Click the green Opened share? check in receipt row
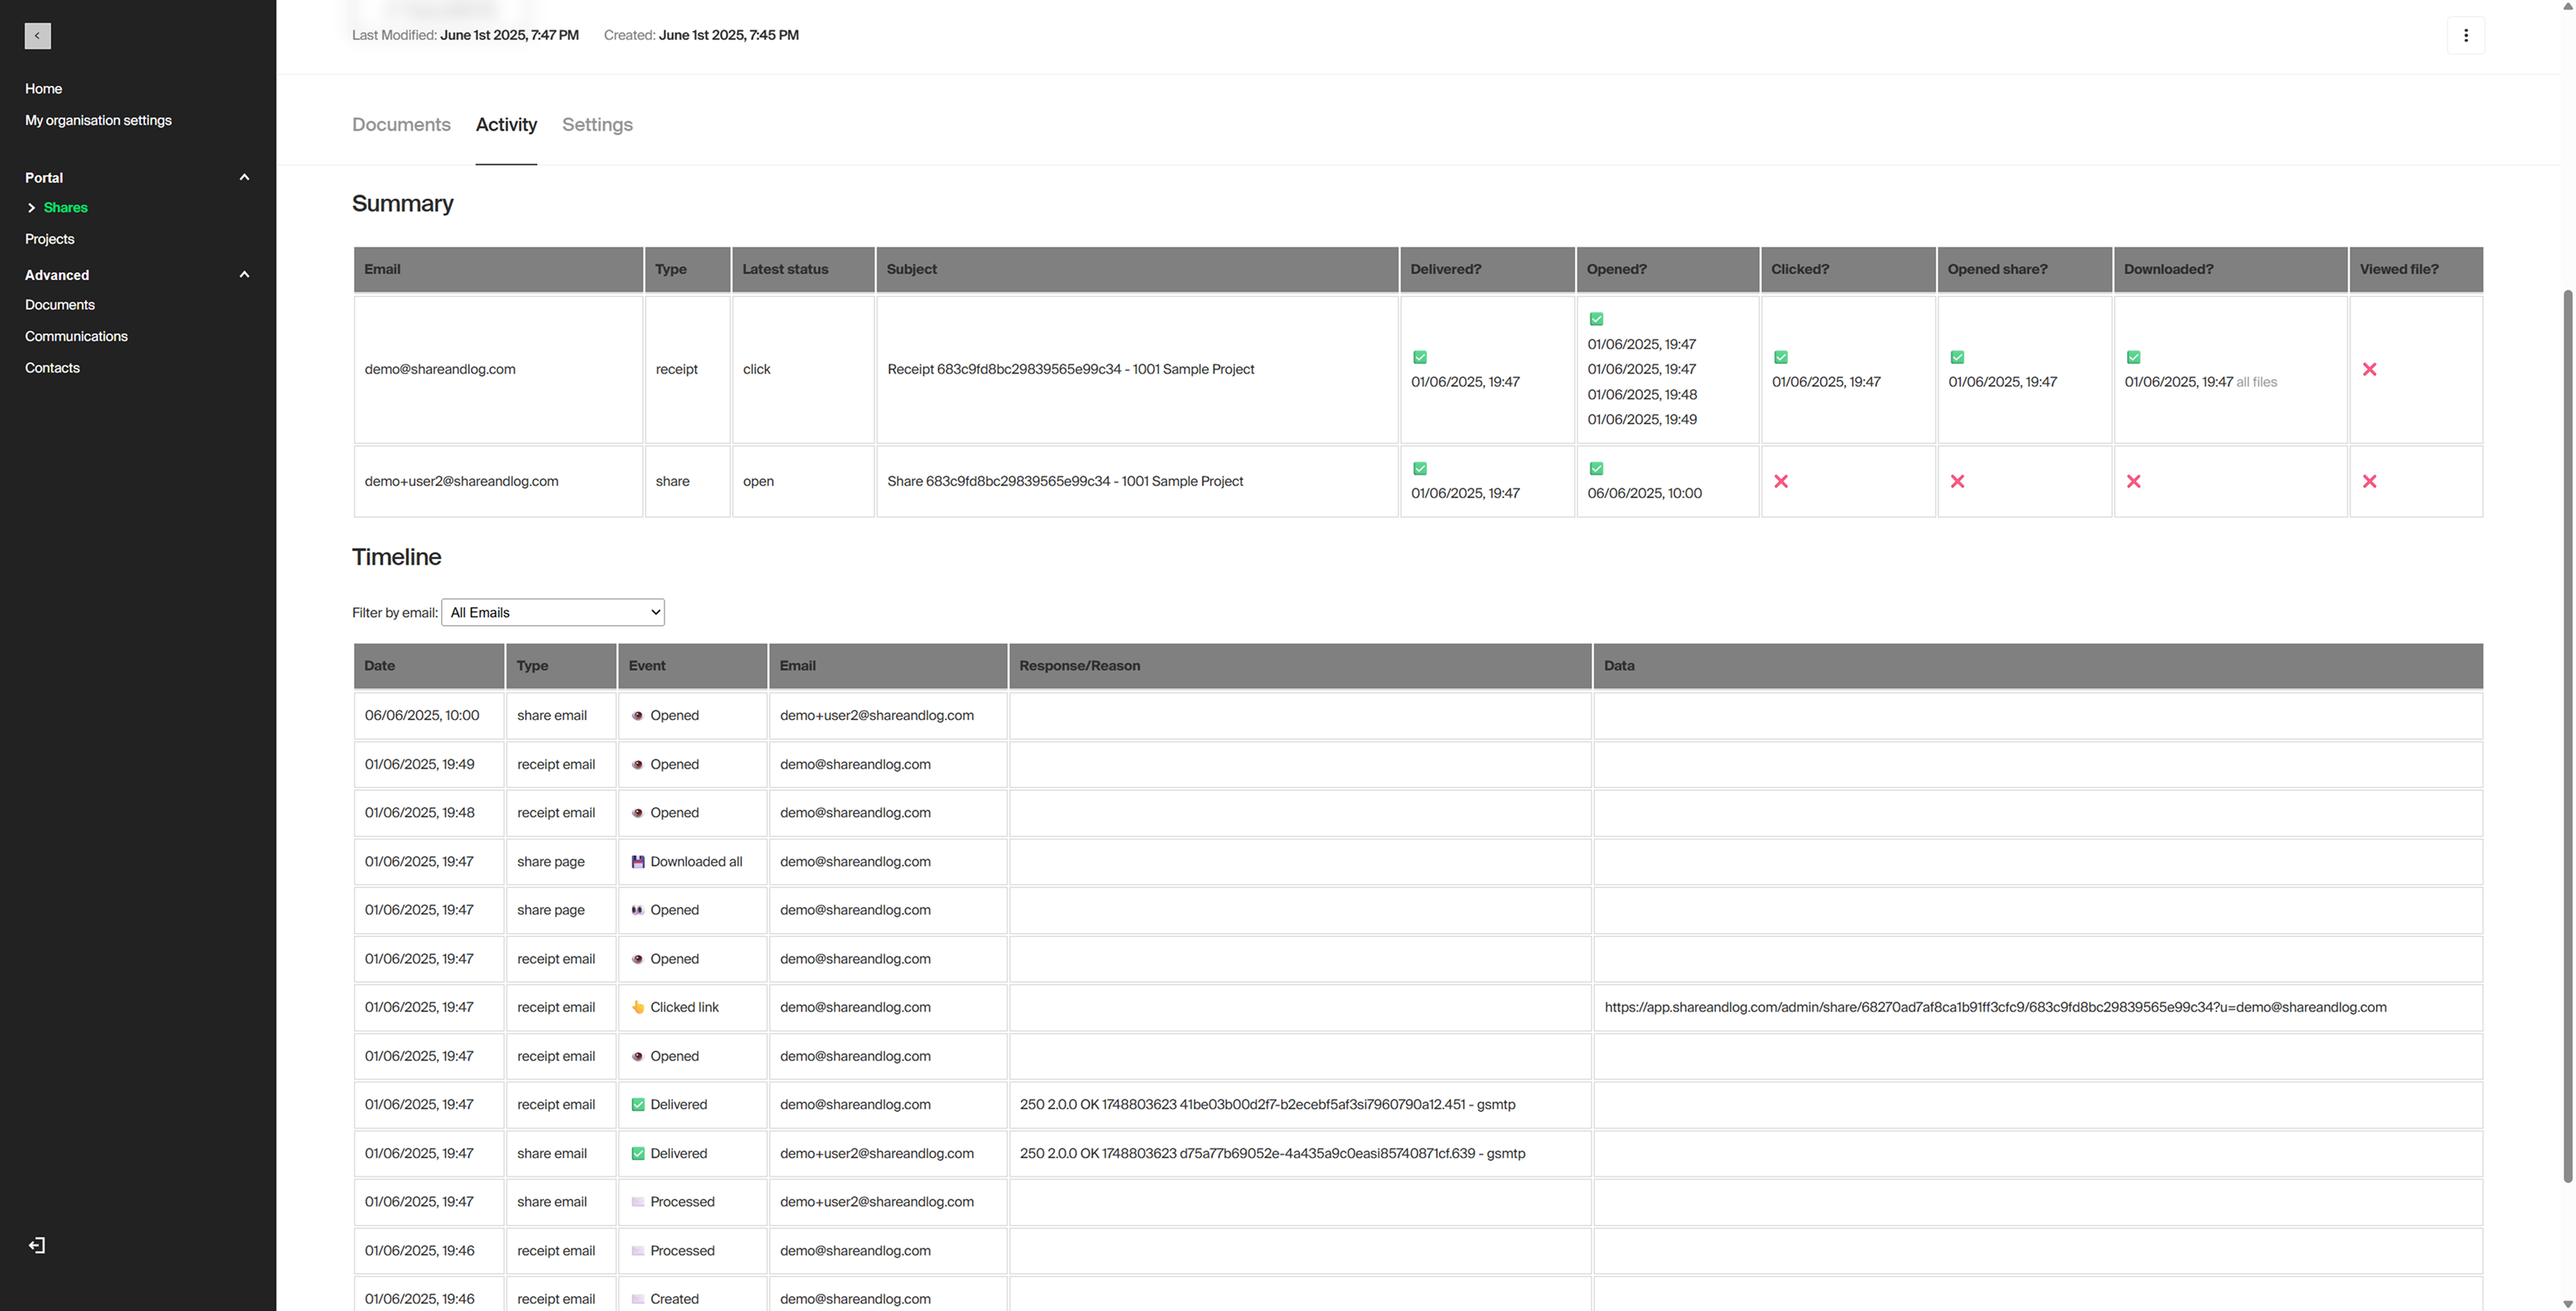The image size is (2576, 1311). tap(1958, 357)
